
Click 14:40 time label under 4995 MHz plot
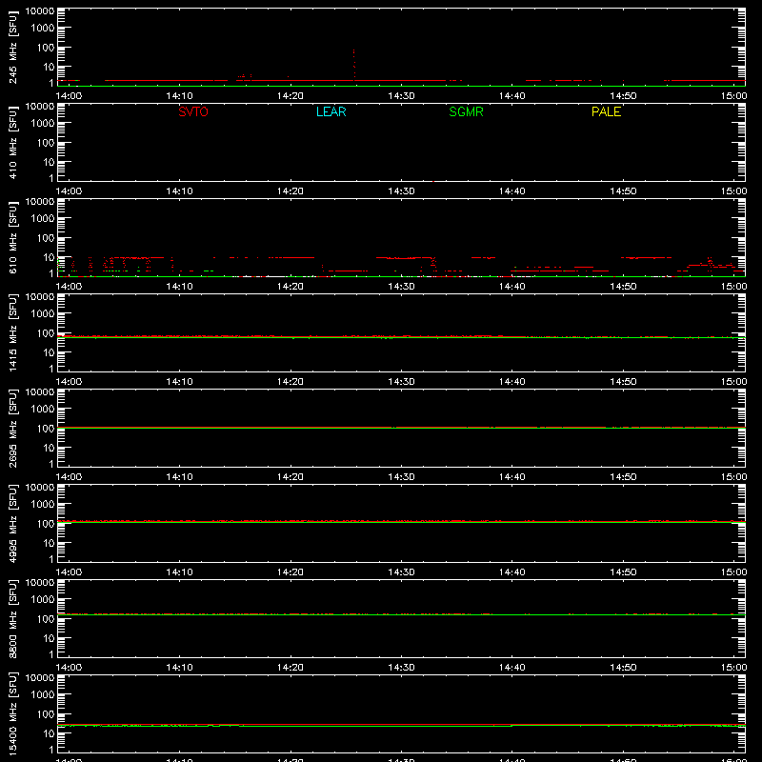point(512,572)
